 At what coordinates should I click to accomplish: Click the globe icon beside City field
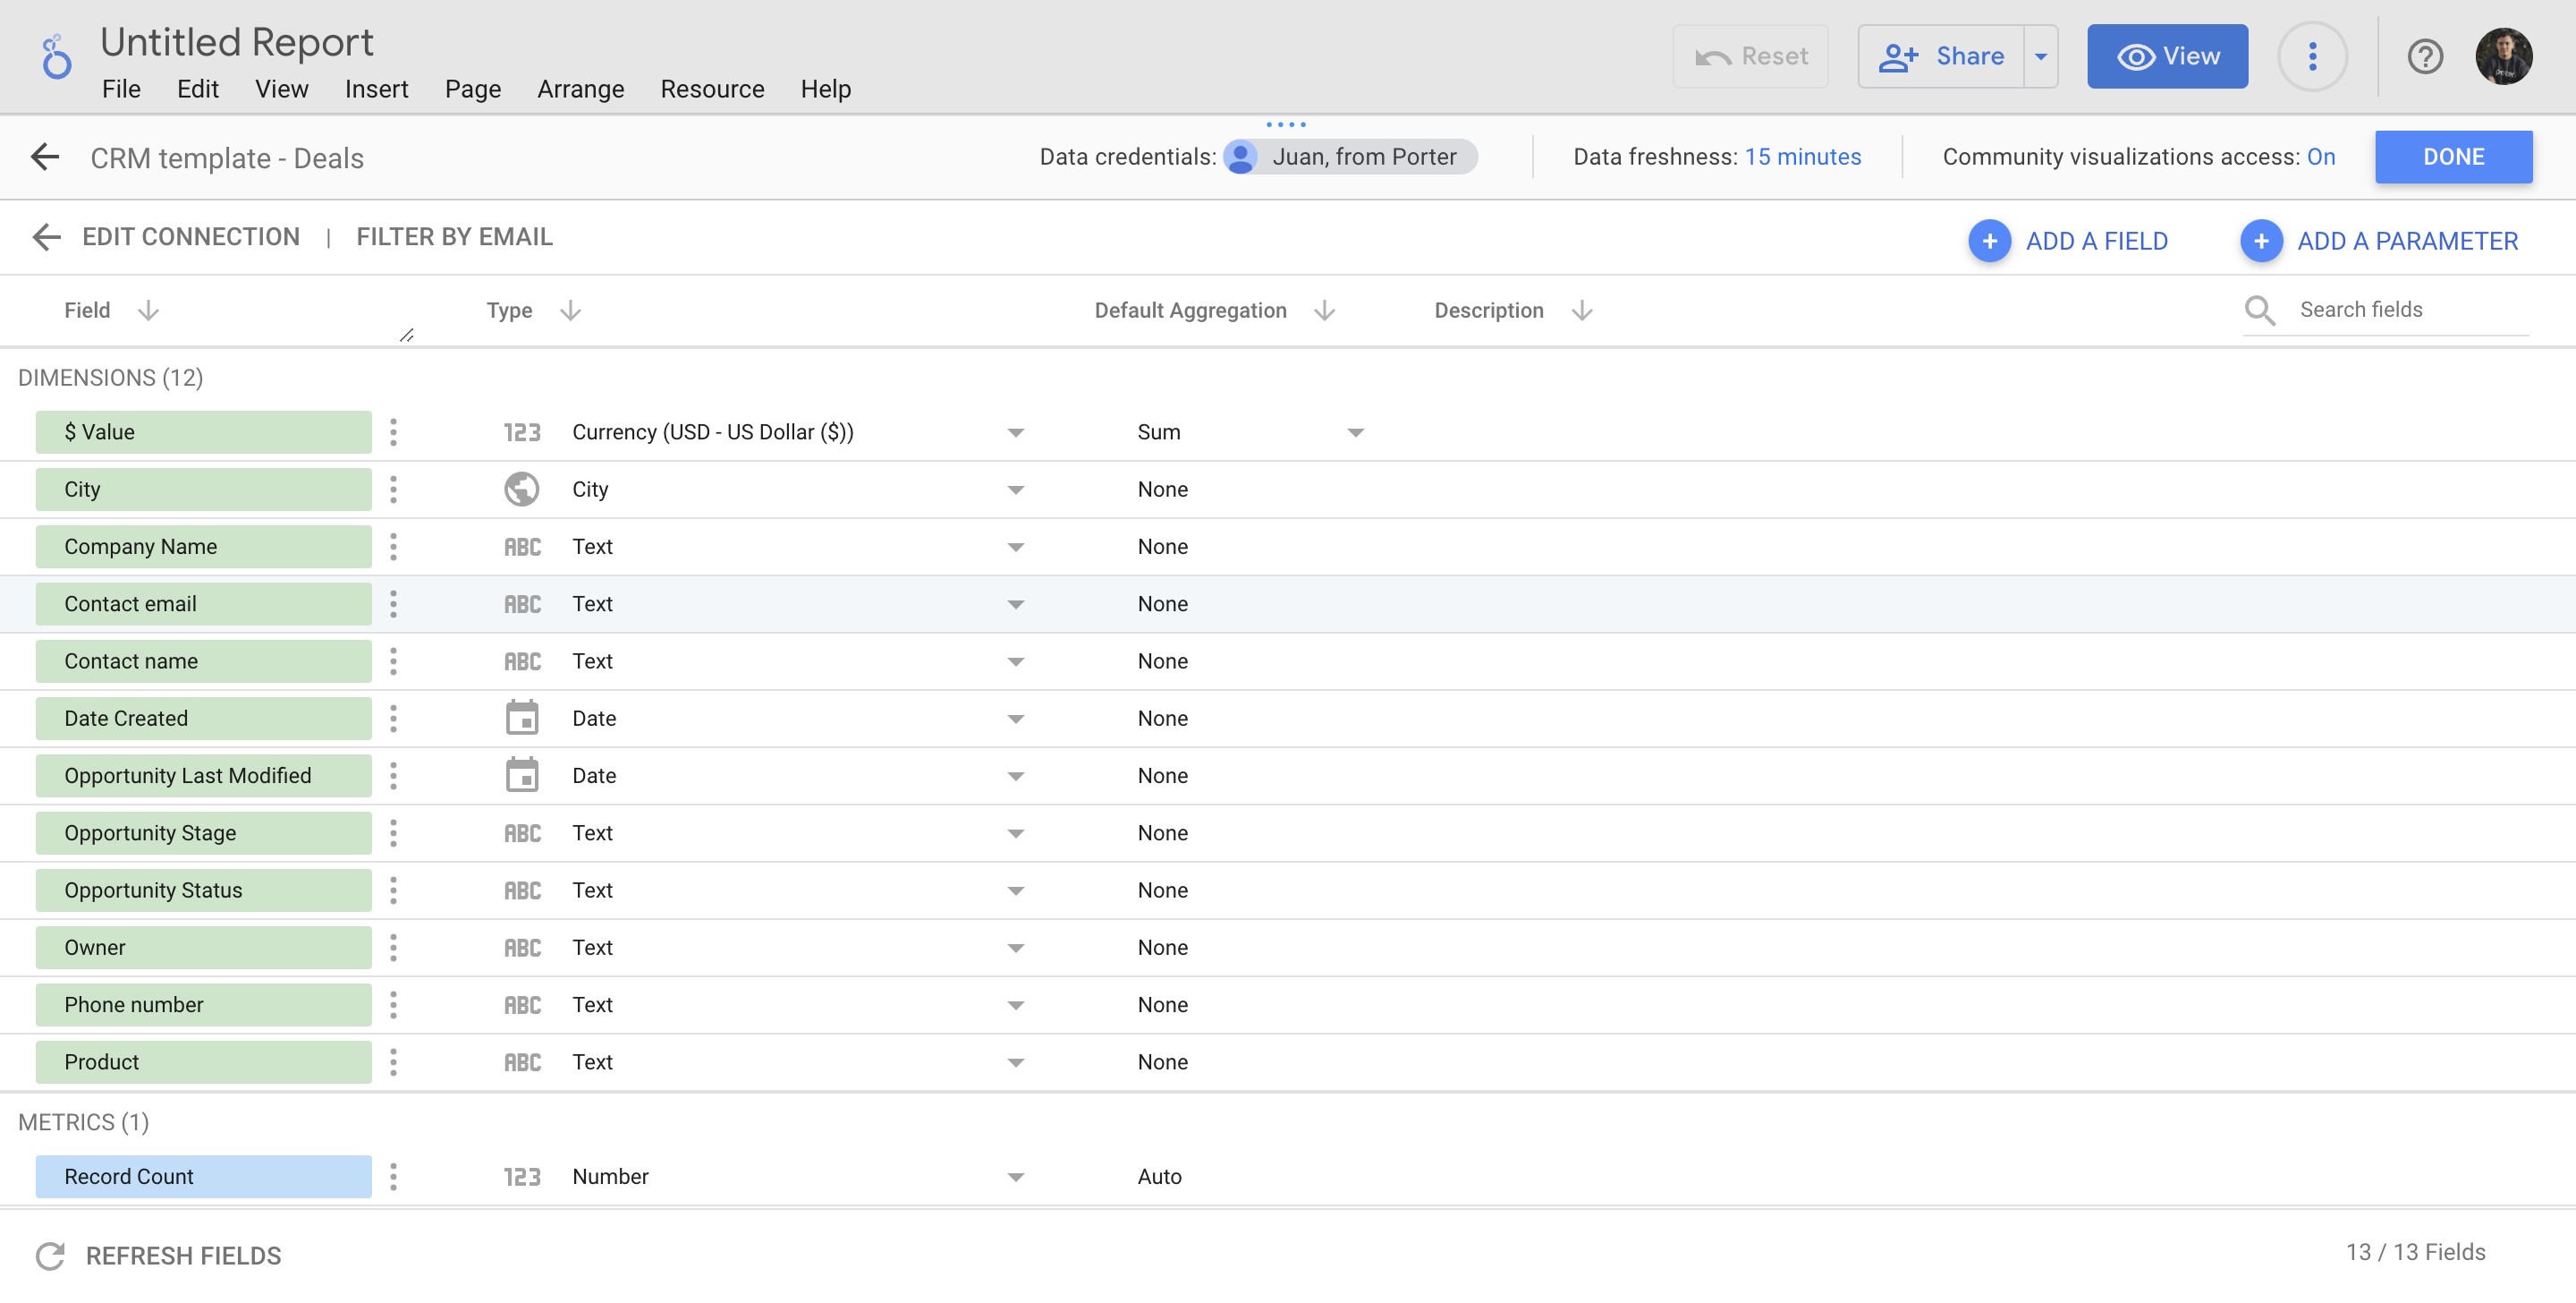521,489
